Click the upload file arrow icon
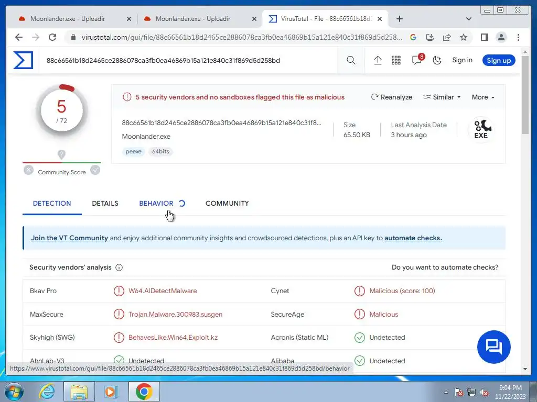Image resolution: width=537 pixels, height=402 pixels. click(378, 61)
